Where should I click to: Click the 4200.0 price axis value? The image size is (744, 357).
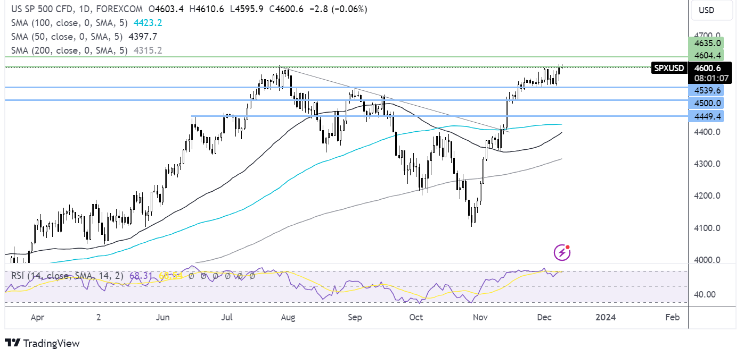(x=708, y=195)
